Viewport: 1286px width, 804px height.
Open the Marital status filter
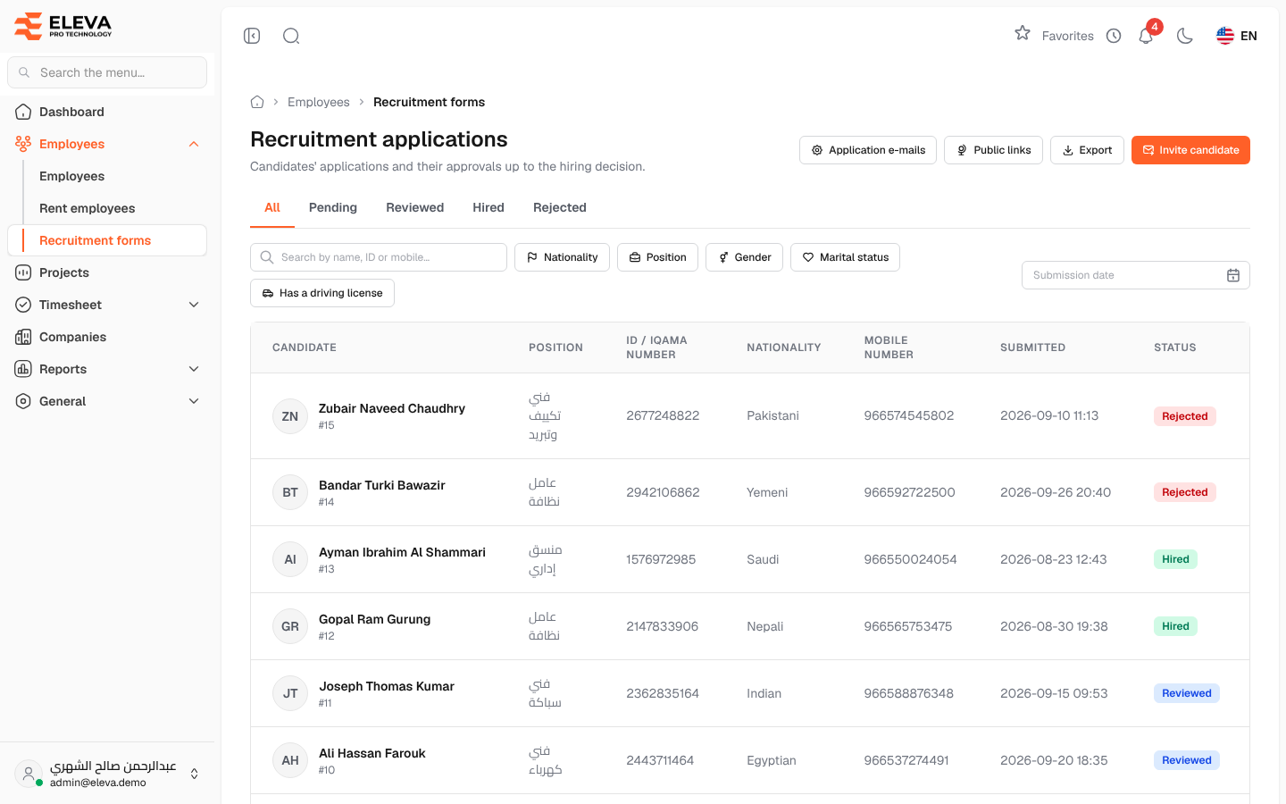846,257
